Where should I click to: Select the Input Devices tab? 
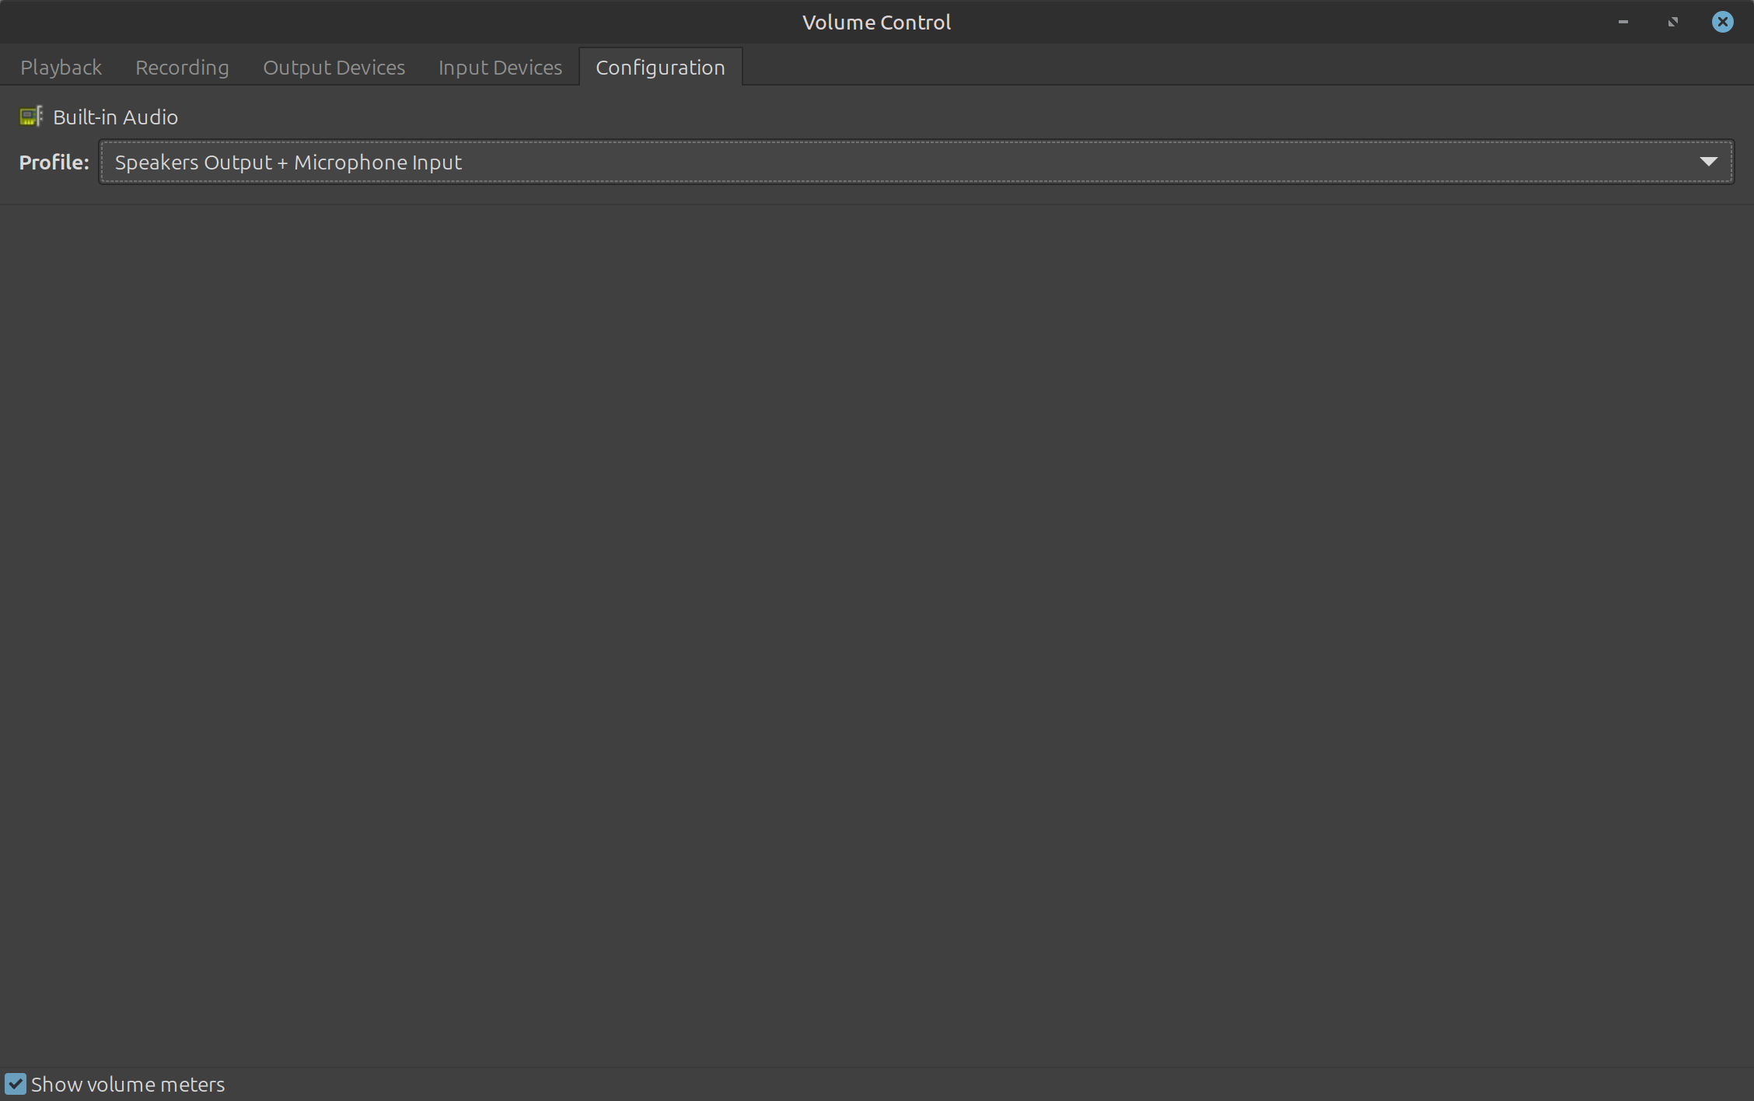[500, 68]
